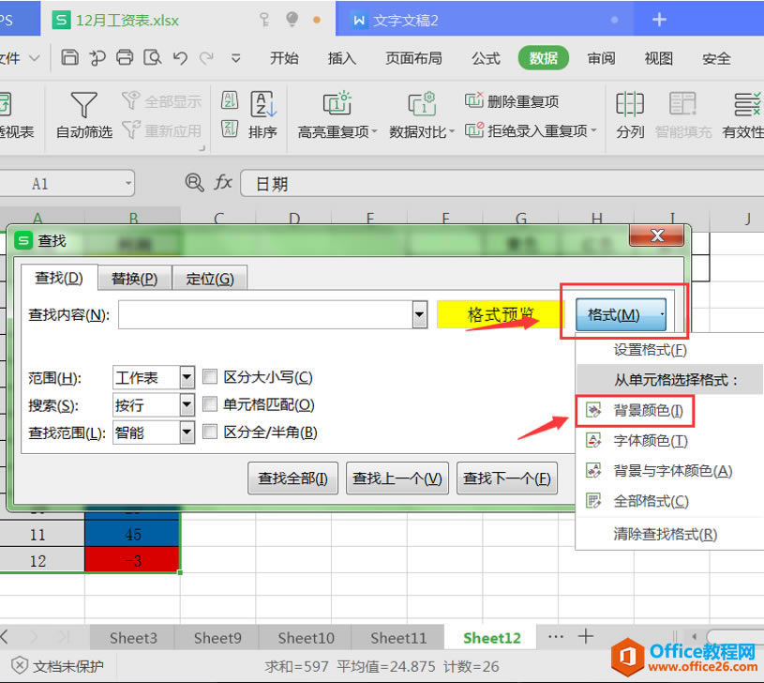
Task: Click 查找上一个(V) button
Action: [397, 478]
